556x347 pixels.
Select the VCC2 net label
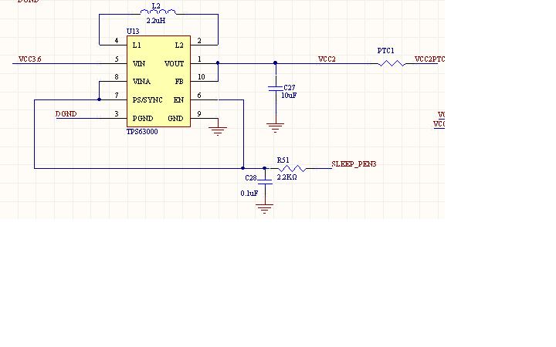click(x=327, y=59)
